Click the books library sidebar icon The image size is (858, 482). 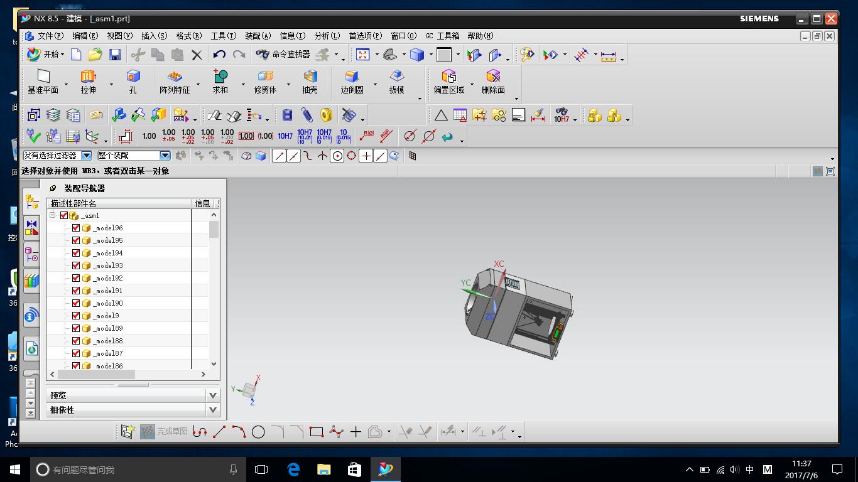(31, 281)
